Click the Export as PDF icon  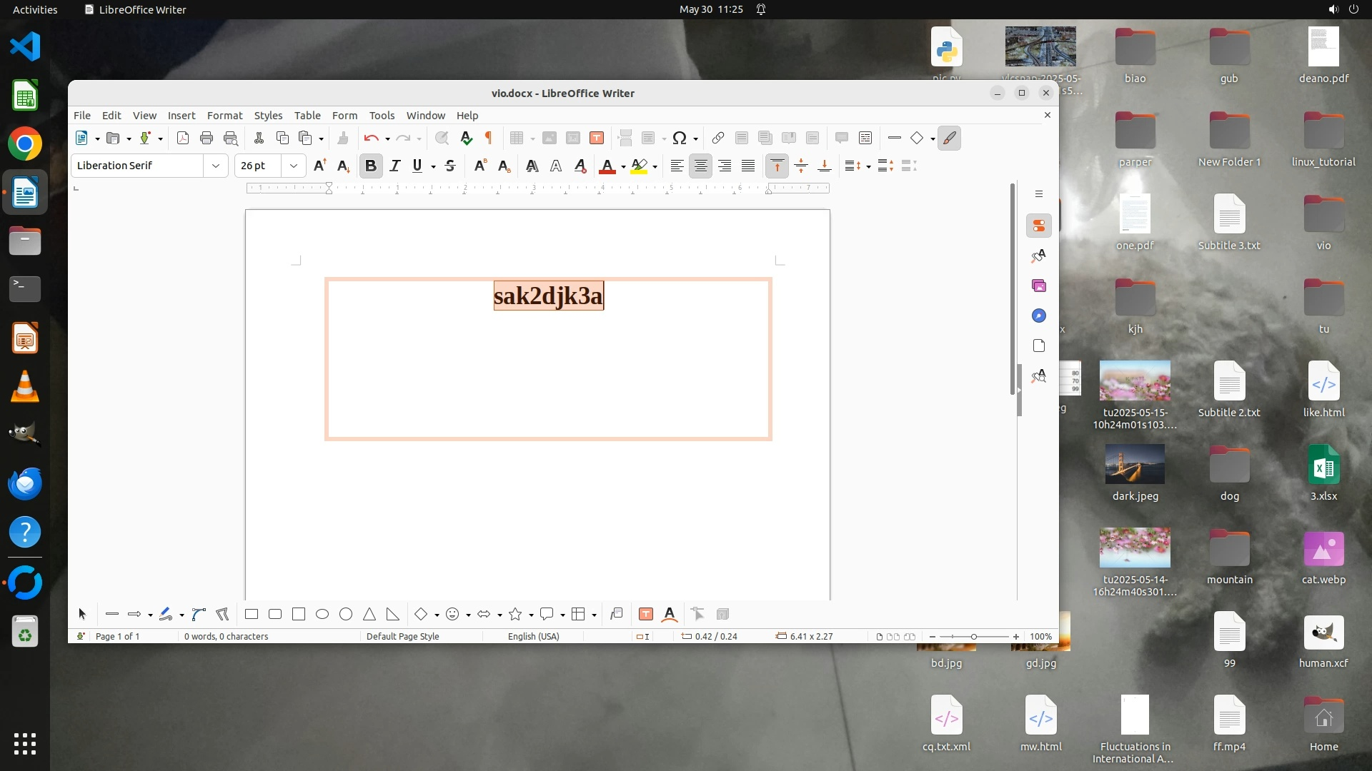[x=183, y=138]
